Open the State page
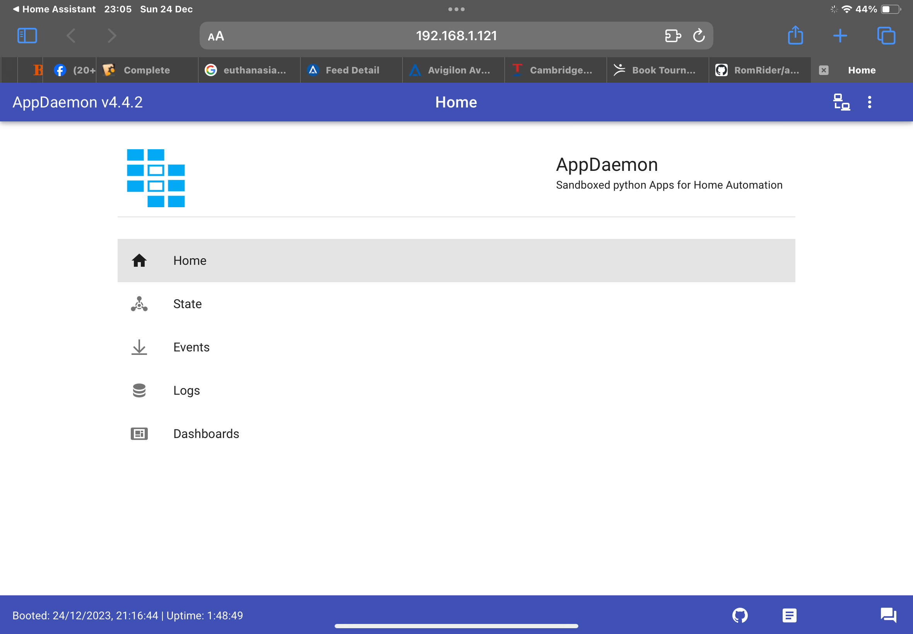 coord(456,303)
